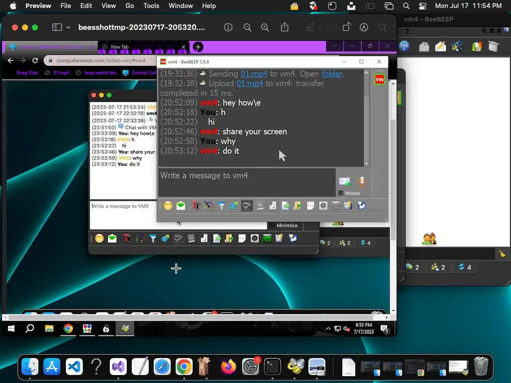This screenshot has height=383, width=511.
Task: Toggle the word completer icon in vm4 chat toolbar
Action: tap(259, 205)
